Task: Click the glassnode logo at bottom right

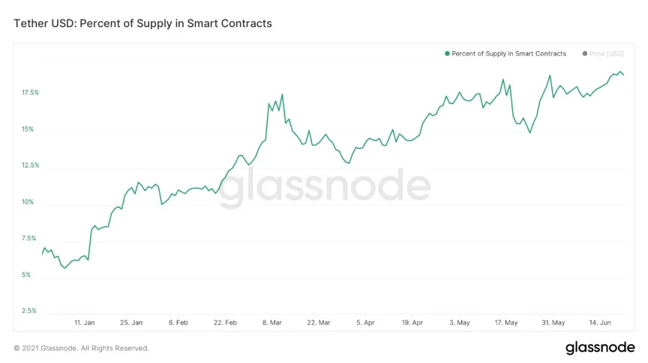Action: pyautogui.click(x=599, y=348)
